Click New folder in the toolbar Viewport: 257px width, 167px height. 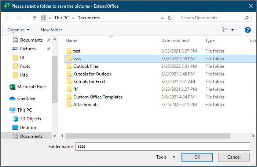tap(51, 30)
